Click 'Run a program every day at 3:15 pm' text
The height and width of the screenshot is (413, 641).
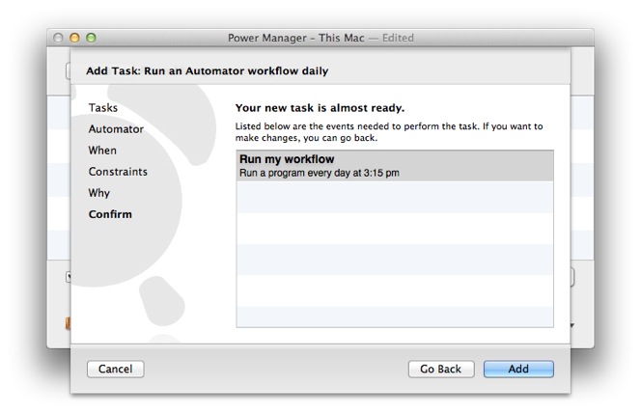(x=320, y=173)
